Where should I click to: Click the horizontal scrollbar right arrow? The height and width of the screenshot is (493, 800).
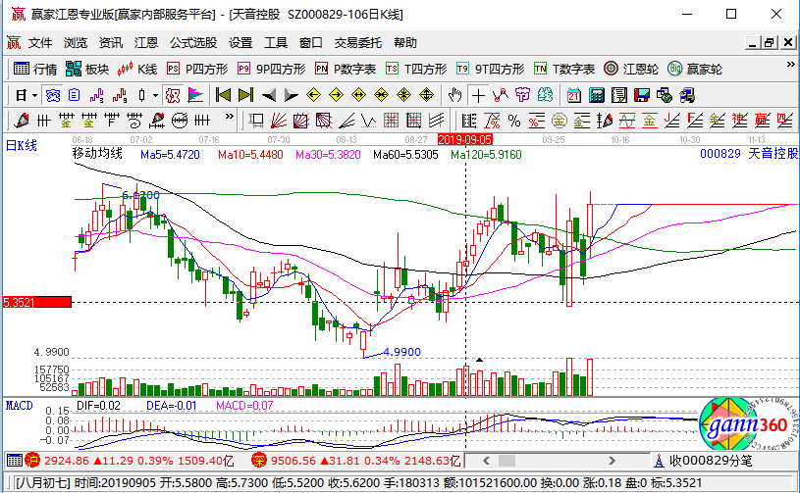pos(612,461)
